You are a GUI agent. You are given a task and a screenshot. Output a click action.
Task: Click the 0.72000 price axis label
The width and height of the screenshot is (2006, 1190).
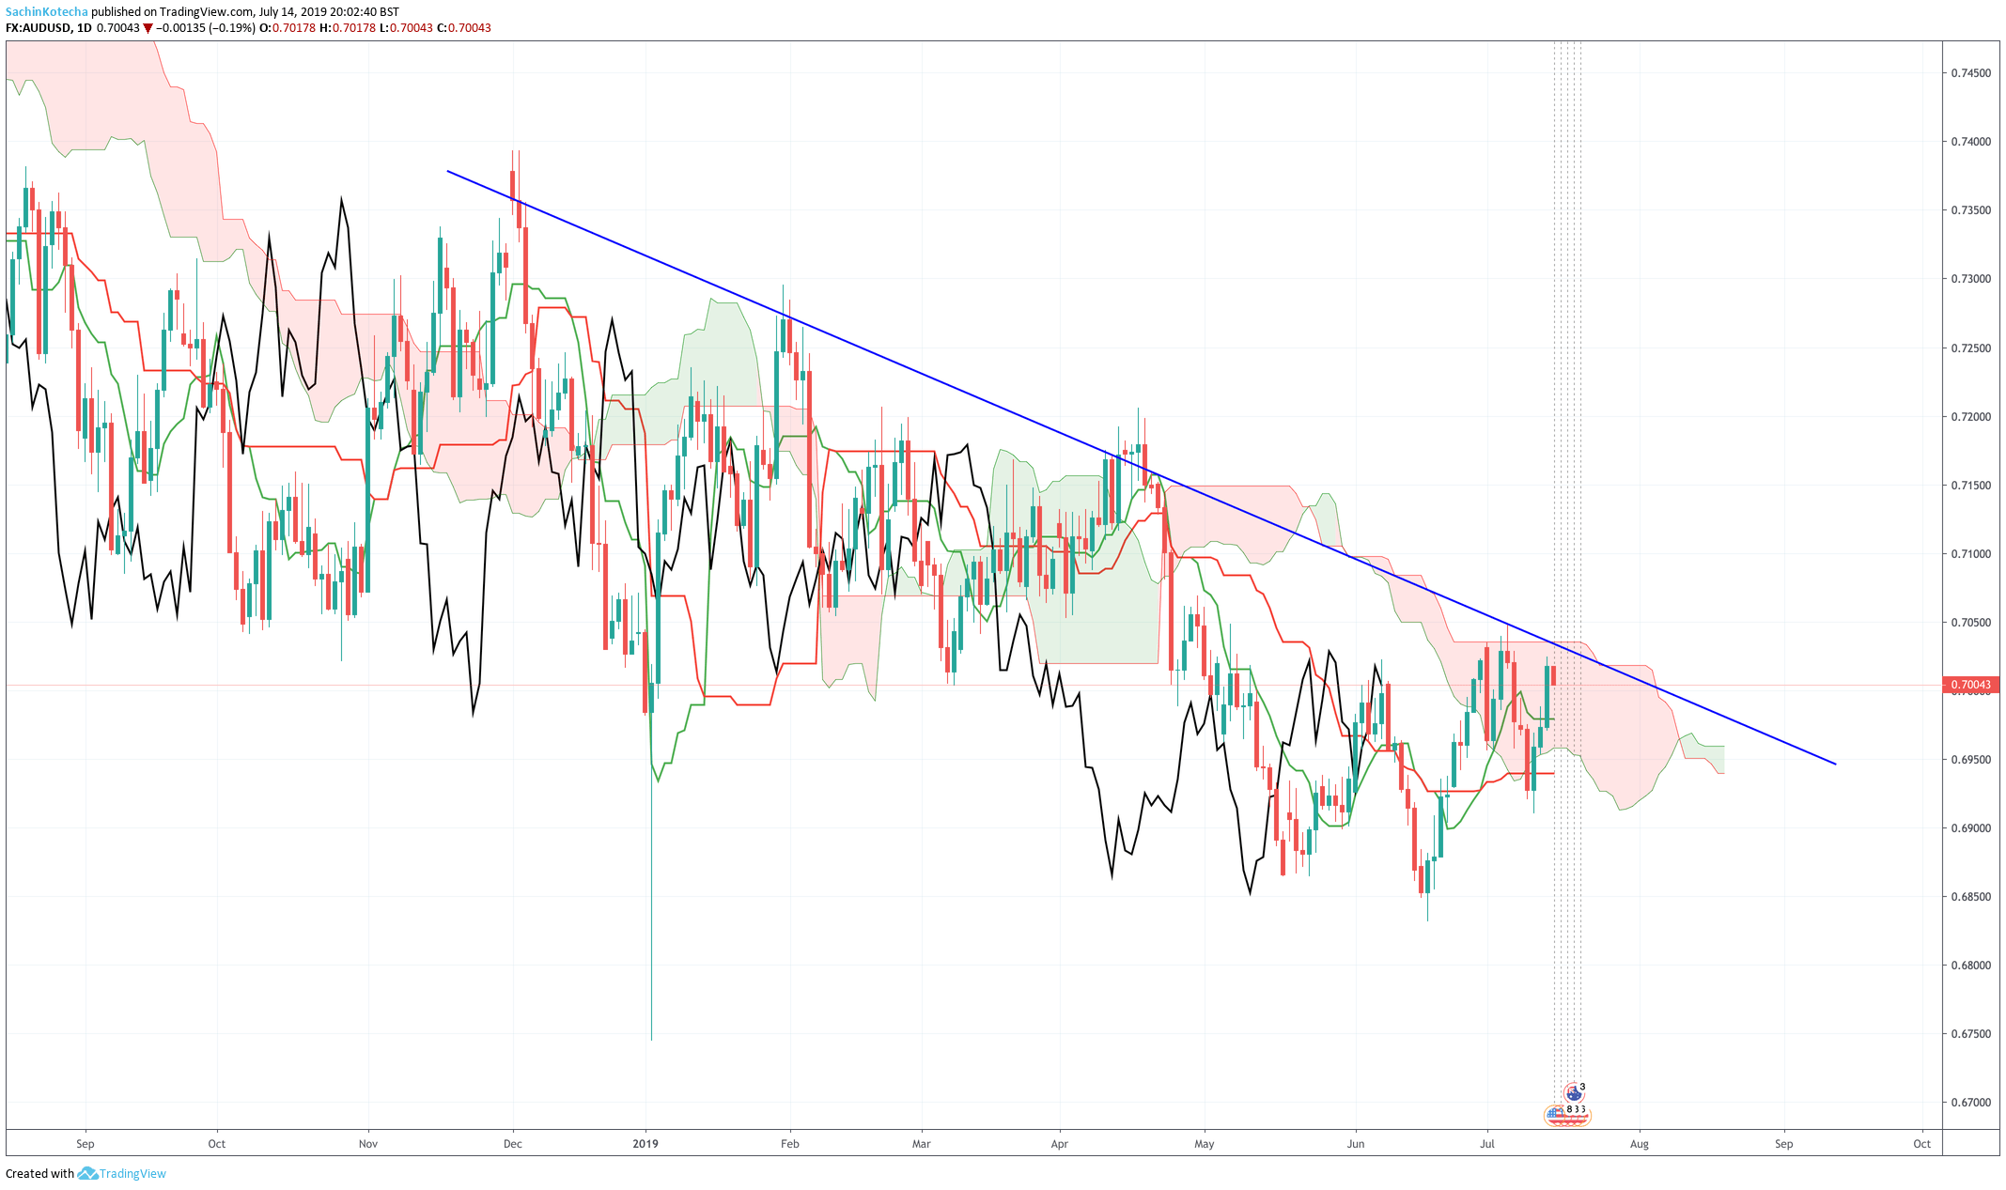coord(1970,416)
